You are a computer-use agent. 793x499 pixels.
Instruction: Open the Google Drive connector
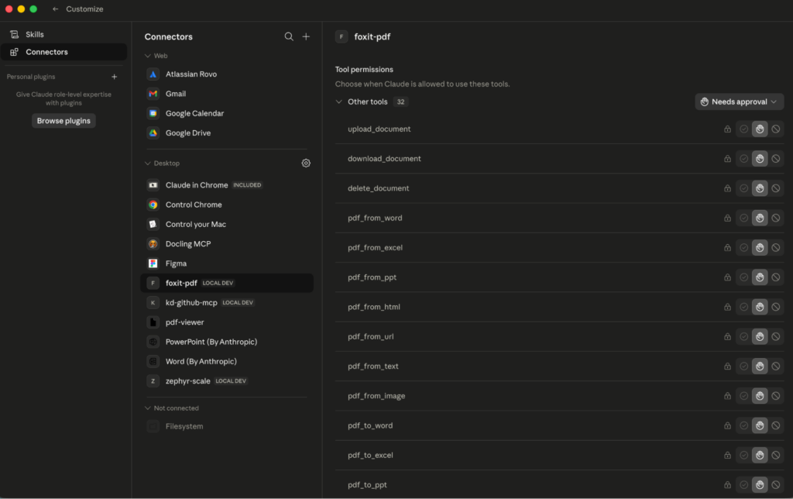tap(227, 133)
